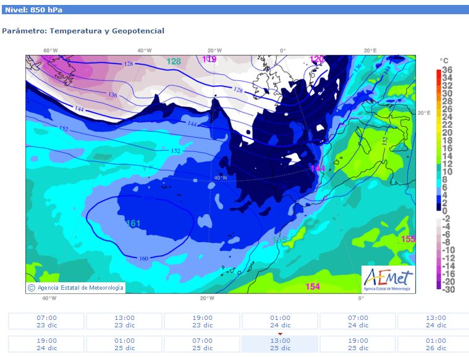Open the 19:00 24 dic forecast
469x357 pixels.
pyautogui.click(x=46, y=344)
